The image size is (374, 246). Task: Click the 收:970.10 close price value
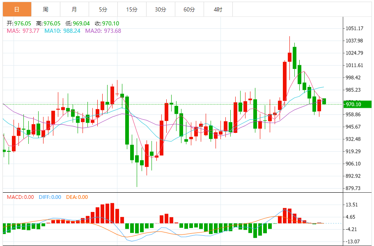107,23
